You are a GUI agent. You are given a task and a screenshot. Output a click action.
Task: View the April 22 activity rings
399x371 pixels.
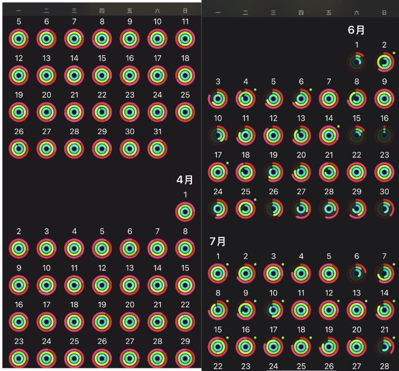185,322
